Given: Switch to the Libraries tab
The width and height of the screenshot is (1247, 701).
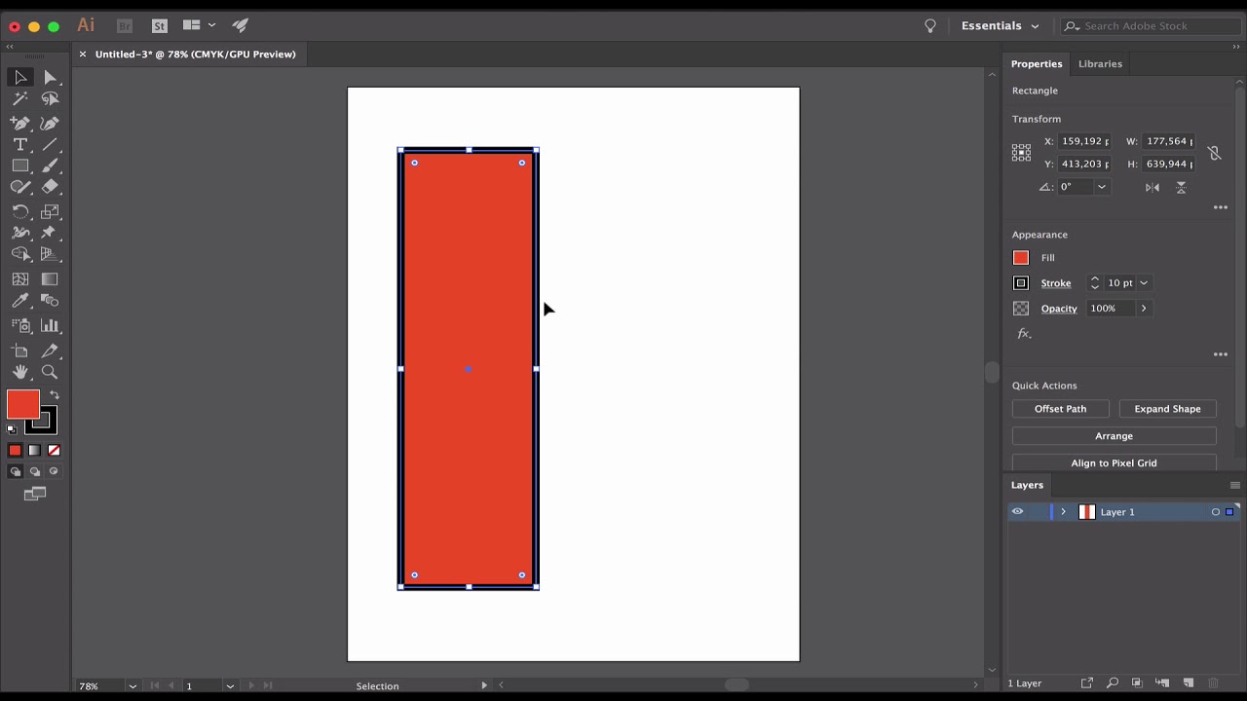Looking at the screenshot, I should (1100, 64).
